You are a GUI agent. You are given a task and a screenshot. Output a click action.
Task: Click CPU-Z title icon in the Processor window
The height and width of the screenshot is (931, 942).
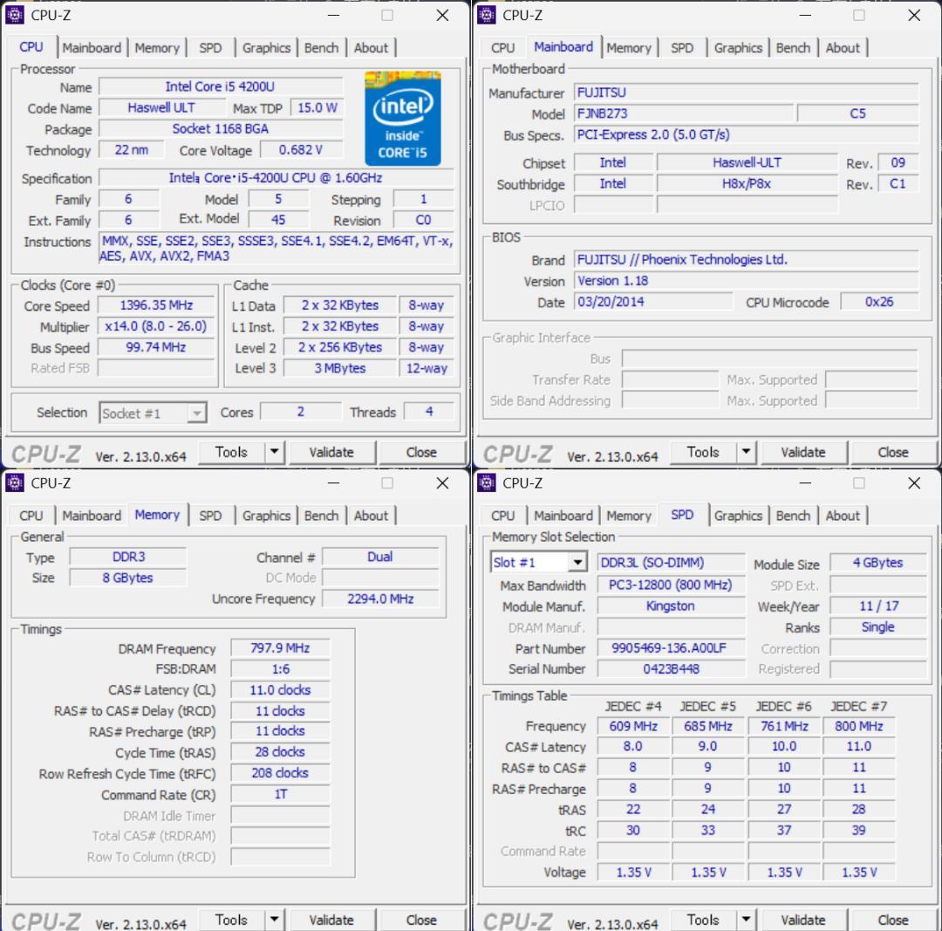pos(15,15)
